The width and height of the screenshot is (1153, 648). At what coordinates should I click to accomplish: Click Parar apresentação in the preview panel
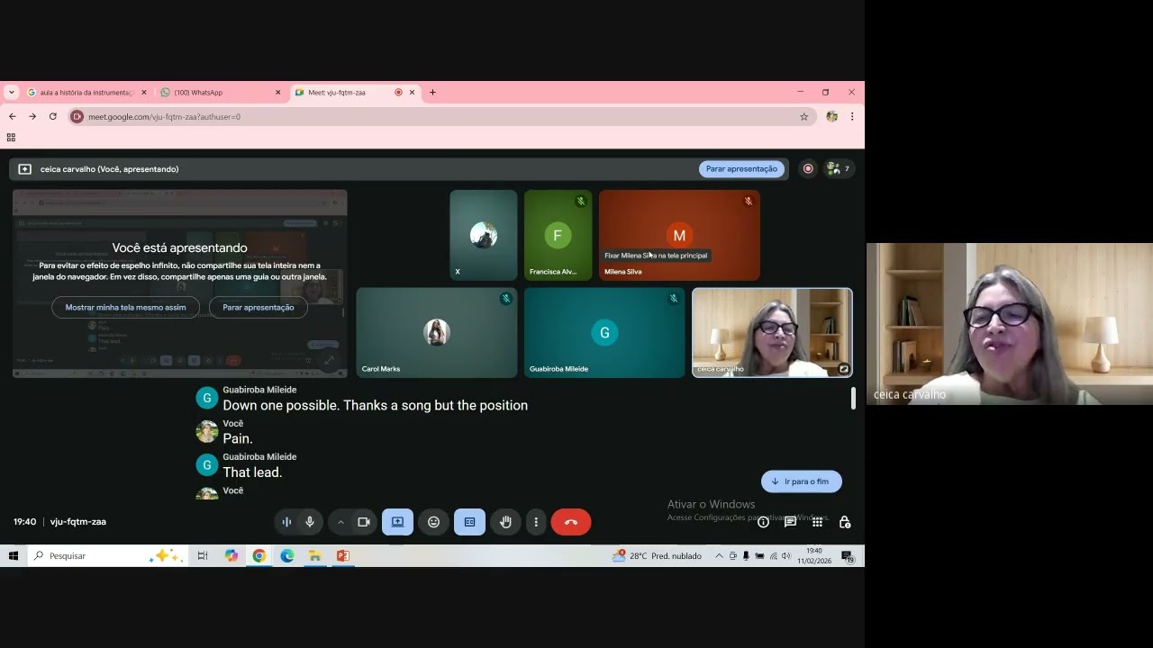[x=259, y=307]
